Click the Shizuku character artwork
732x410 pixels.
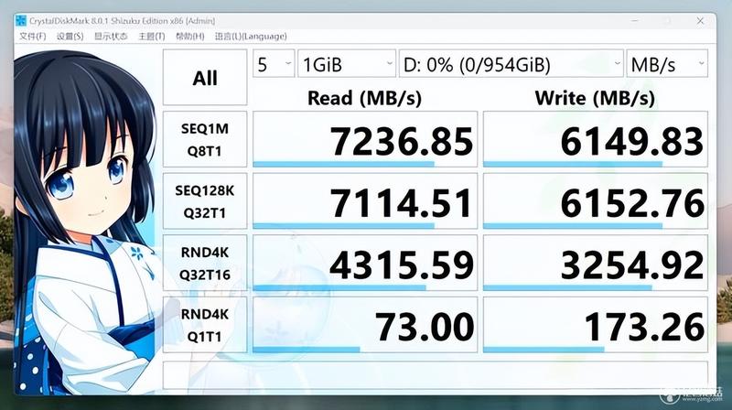(x=86, y=221)
